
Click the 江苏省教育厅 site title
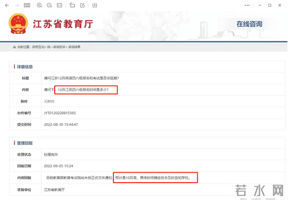click(x=62, y=25)
